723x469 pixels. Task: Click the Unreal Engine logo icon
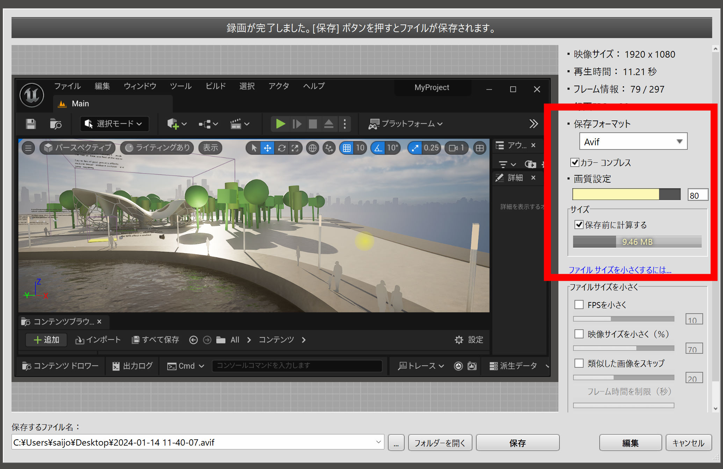click(x=32, y=95)
